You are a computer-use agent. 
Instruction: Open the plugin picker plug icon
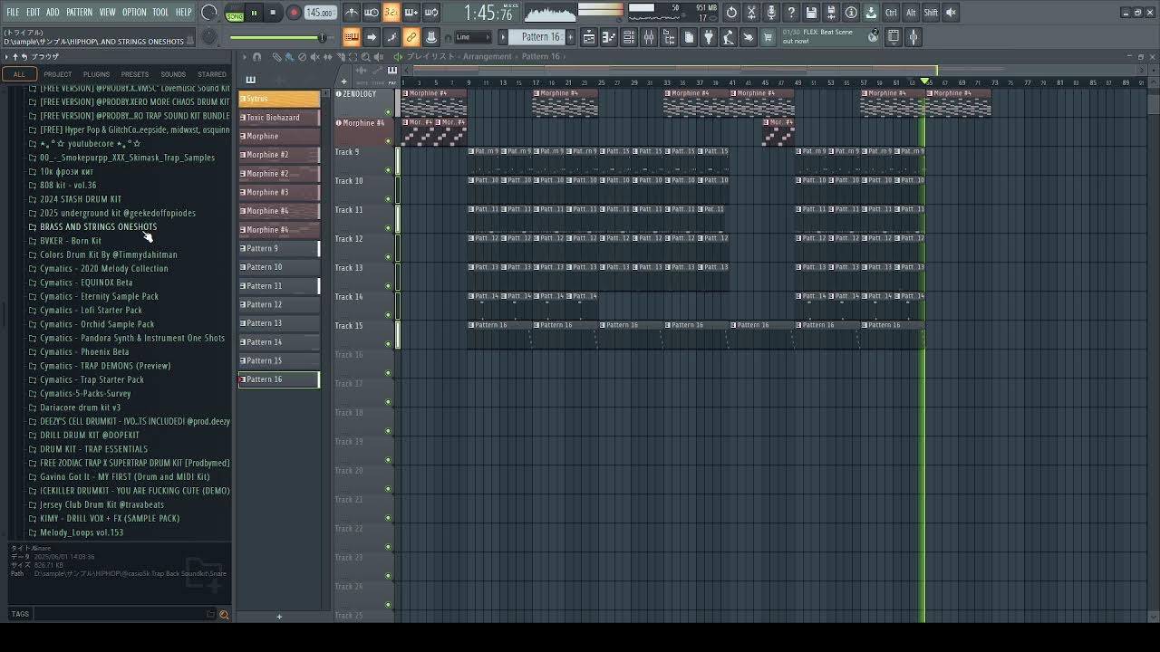pos(709,37)
